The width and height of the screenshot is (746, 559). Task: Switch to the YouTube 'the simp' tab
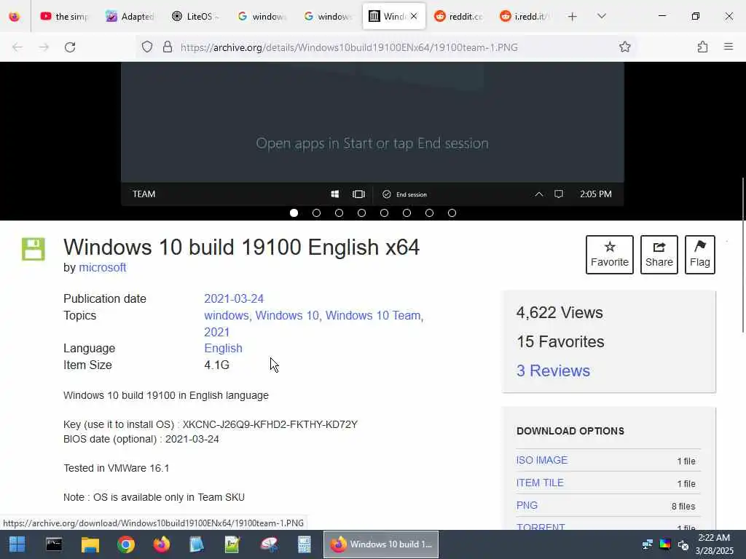coord(64,16)
